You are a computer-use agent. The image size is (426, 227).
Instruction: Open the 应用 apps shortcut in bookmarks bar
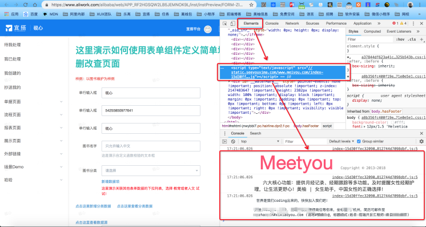point(11,14)
